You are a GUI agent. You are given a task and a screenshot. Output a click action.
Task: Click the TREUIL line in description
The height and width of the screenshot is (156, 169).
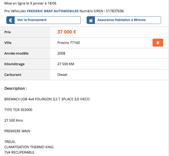click(10, 142)
